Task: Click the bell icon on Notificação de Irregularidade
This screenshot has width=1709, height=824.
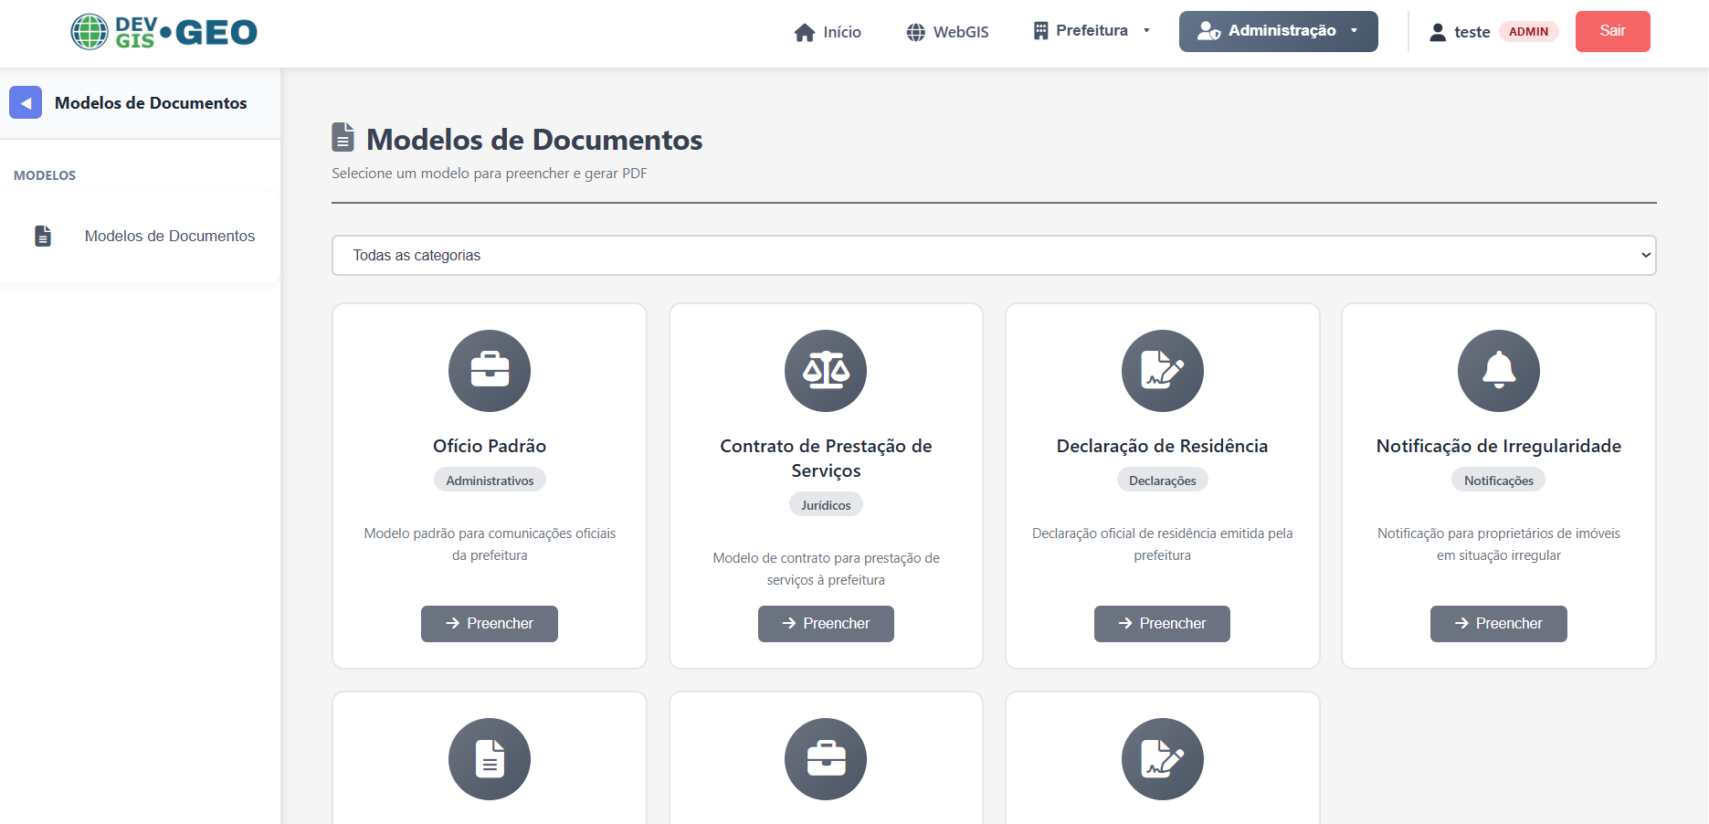Action: click(x=1498, y=371)
